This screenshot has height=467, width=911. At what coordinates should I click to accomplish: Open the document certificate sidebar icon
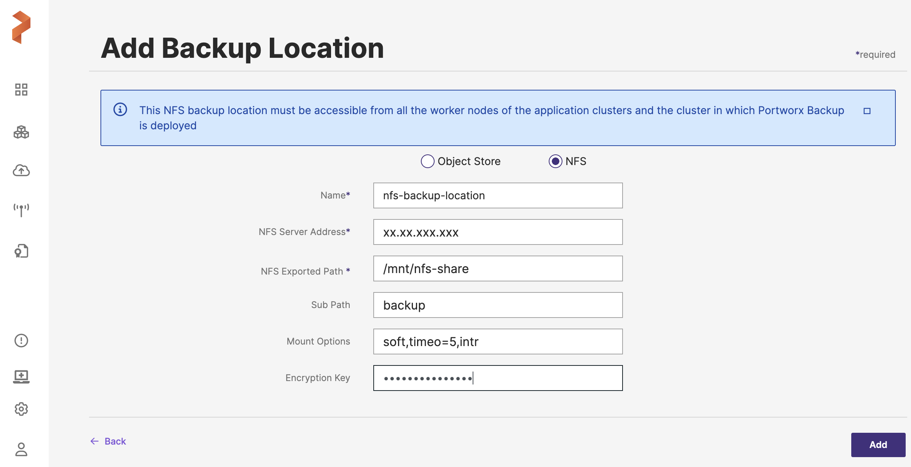click(21, 251)
